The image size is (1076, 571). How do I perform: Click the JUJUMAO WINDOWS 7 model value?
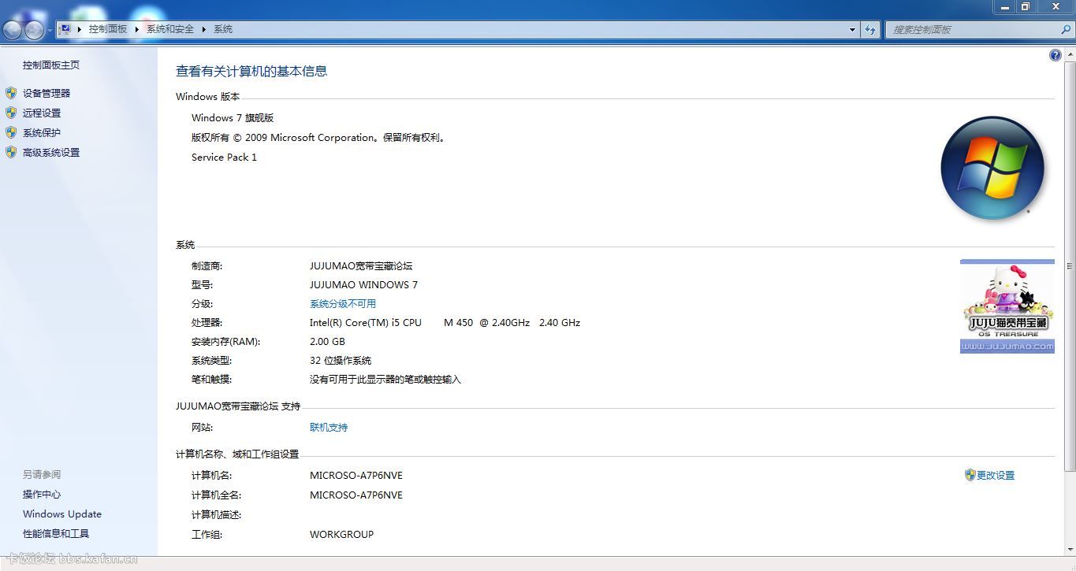(x=363, y=285)
